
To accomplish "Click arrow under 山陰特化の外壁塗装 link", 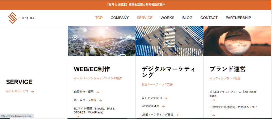I will pos(213,115).
